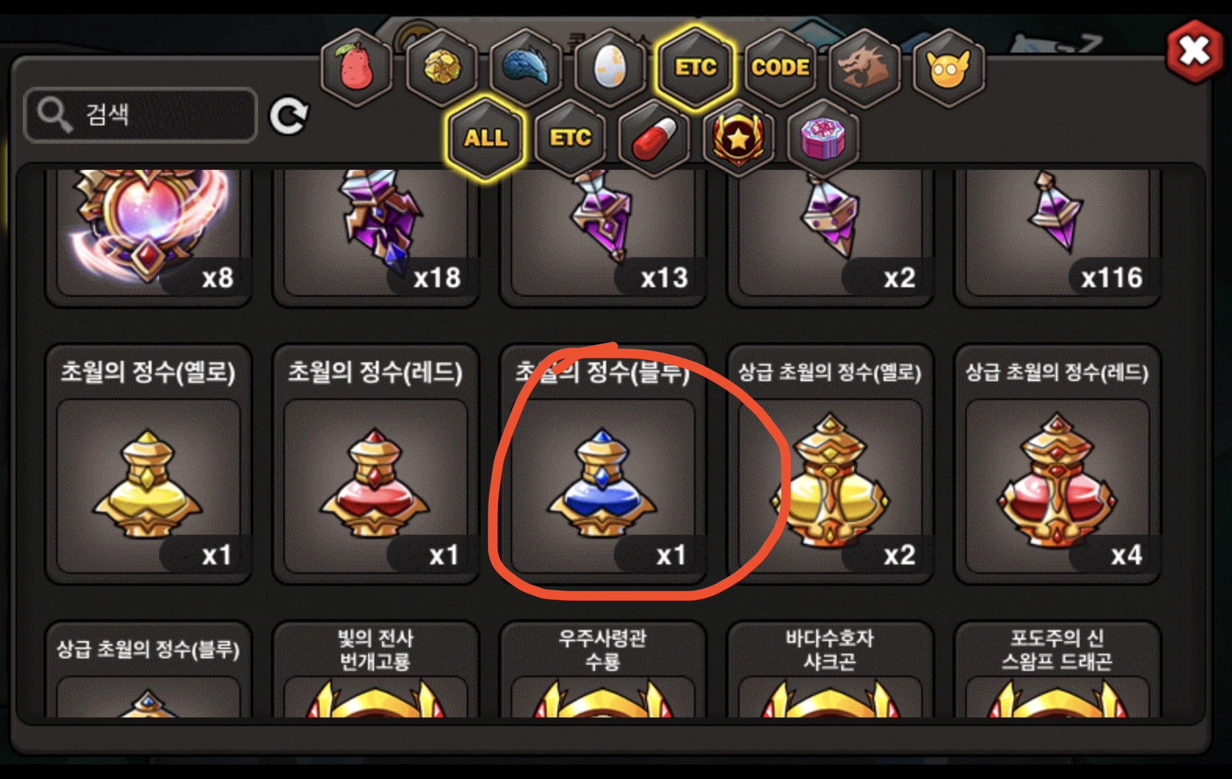Open the yellow gem category filter
This screenshot has height=779, width=1232.
pyautogui.click(x=441, y=68)
